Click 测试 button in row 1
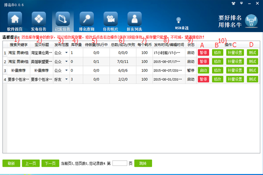The image size is (263, 175). (253, 52)
